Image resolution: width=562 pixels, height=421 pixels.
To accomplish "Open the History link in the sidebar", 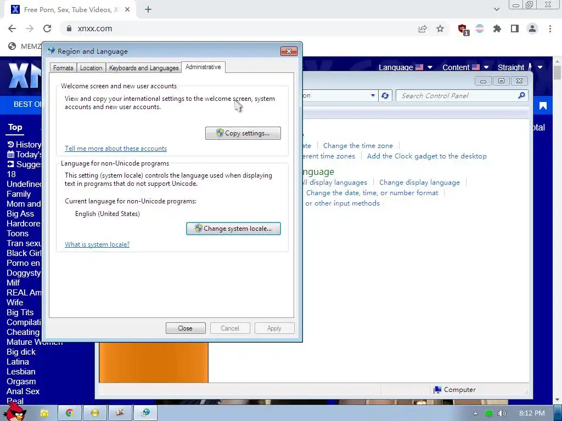I will click(24, 145).
